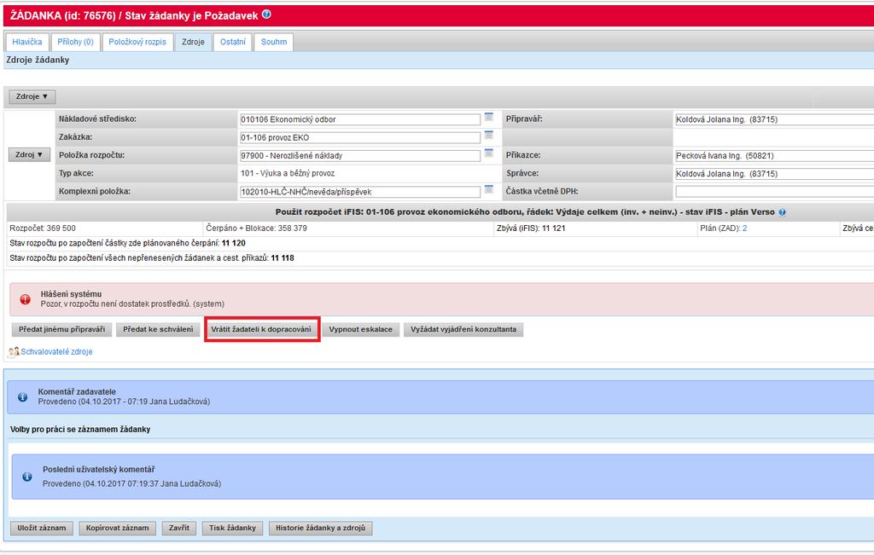Click Předat ke schválení button

click(x=158, y=330)
